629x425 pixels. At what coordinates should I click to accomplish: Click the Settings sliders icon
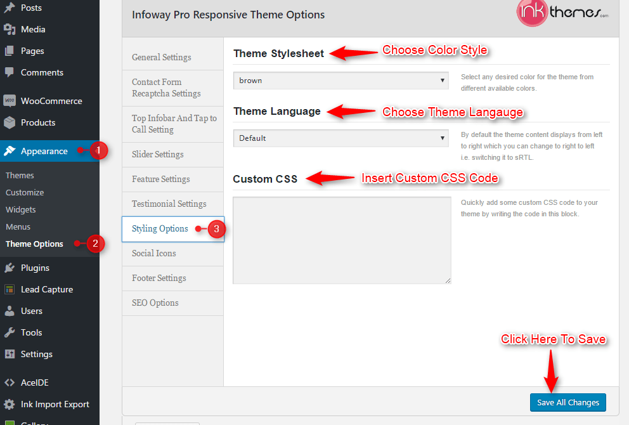click(x=10, y=354)
